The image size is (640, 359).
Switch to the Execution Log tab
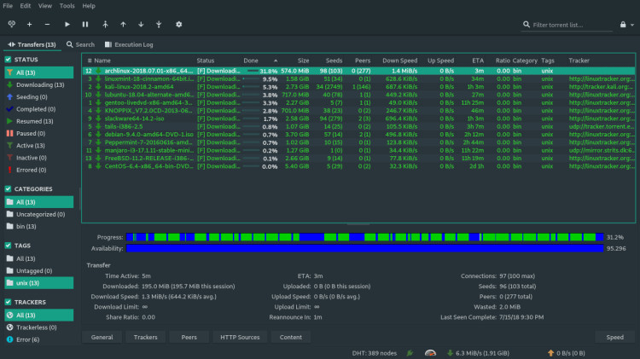point(129,44)
